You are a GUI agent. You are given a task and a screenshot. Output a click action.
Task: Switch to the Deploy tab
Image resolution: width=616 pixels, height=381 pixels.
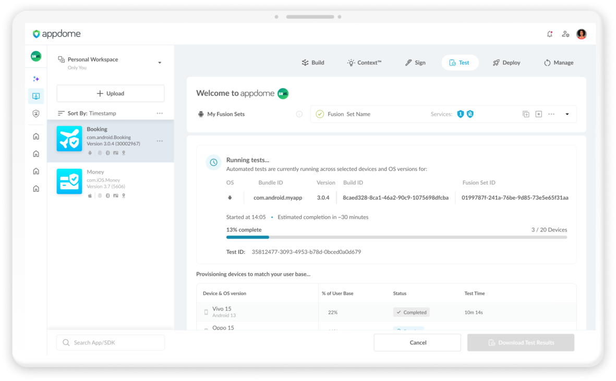507,63
